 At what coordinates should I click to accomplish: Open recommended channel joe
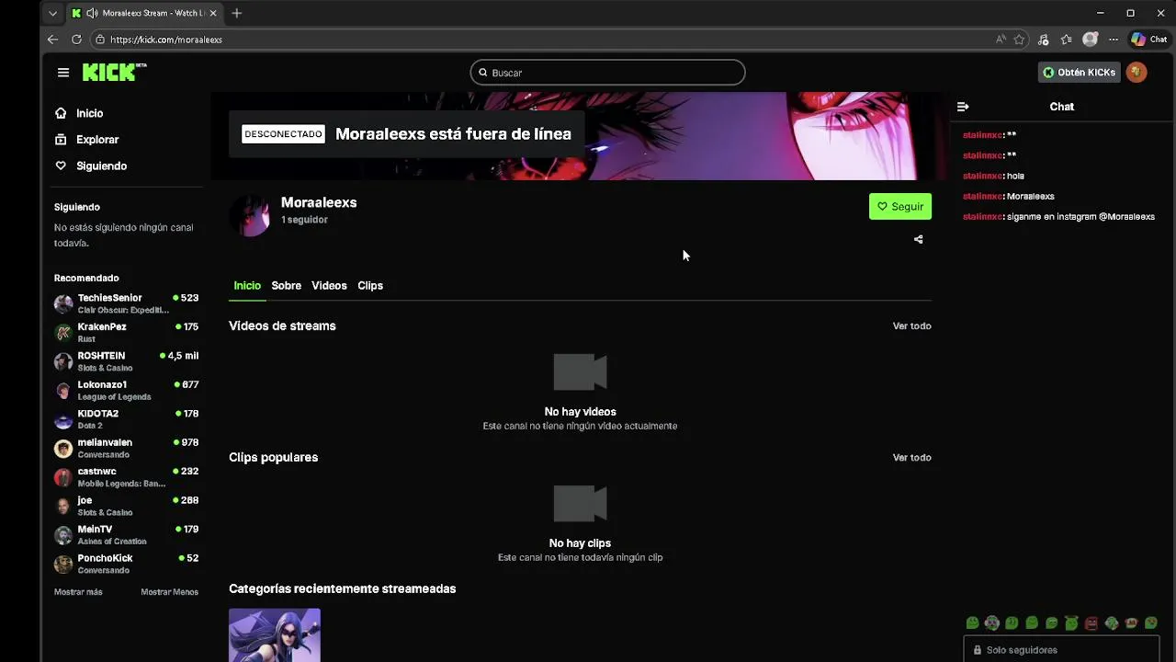(x=126, y=506)
